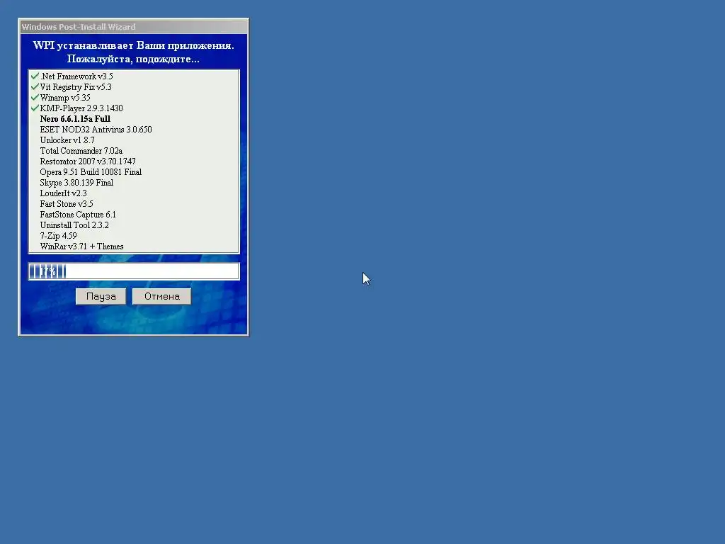The image size is (725, 544).
Task: Select the Fast Stone v3.5 entry
Action: (x=67, y=204)
